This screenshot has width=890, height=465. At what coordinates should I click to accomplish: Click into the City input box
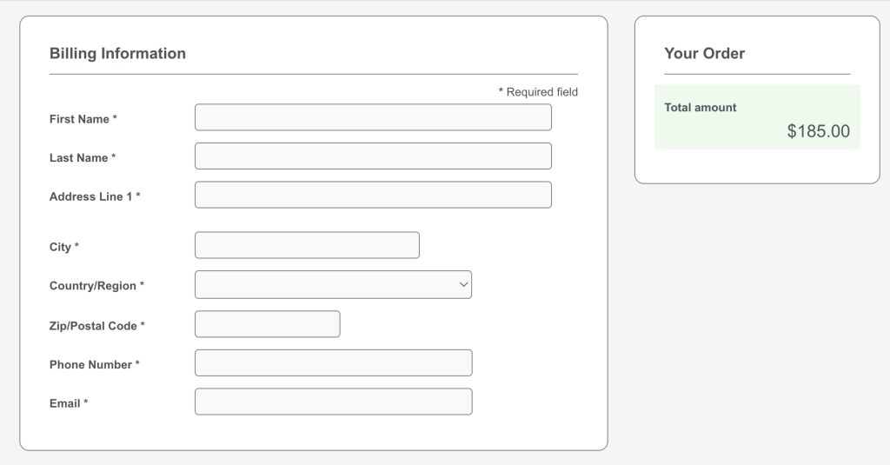(x=307, y=245)
